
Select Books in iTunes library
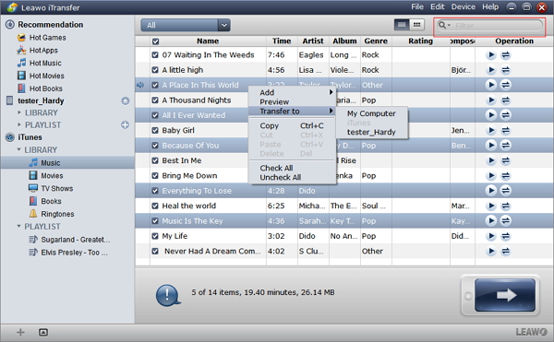[x=45, y=201]
